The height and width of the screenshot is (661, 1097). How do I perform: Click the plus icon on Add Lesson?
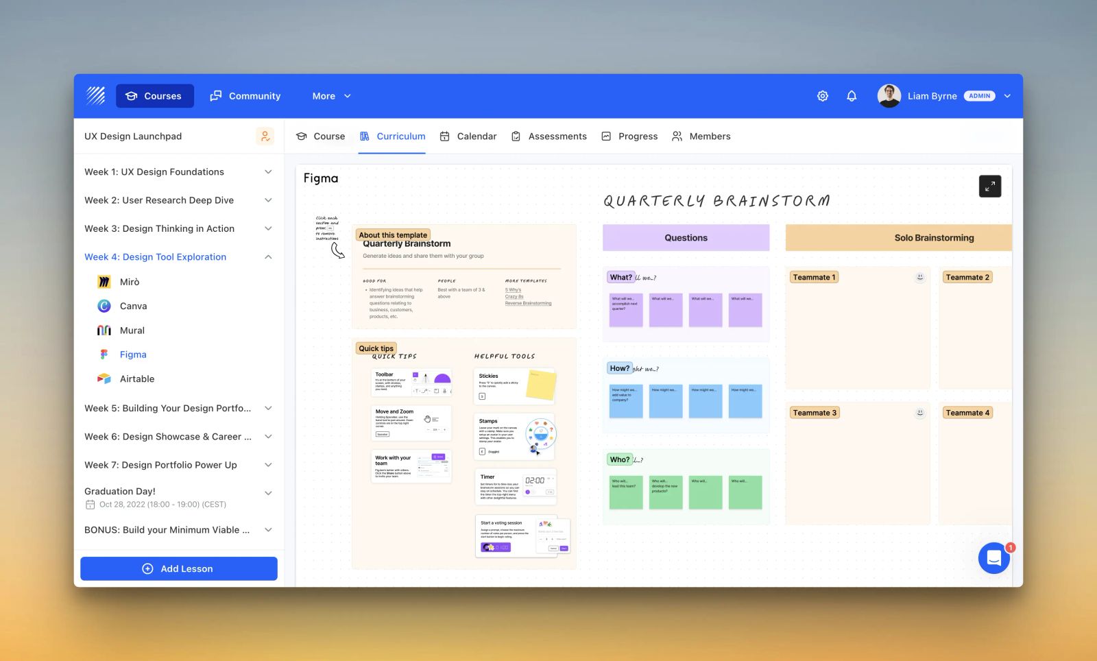pos(147,568)
